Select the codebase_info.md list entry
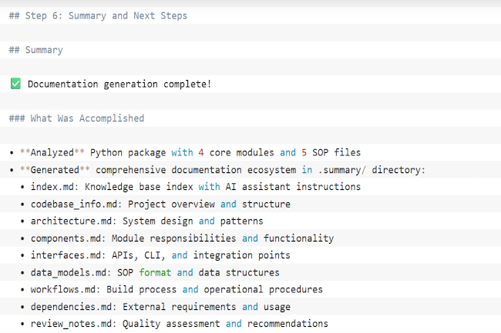Viewport: 501px width, 333px height. [x=75, y=204]
